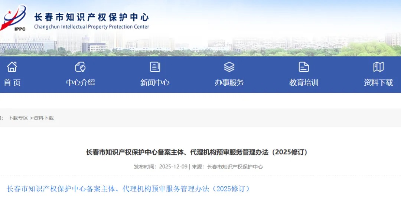Click the newspaper icon above 新闻中心

[x=155, y=67]
